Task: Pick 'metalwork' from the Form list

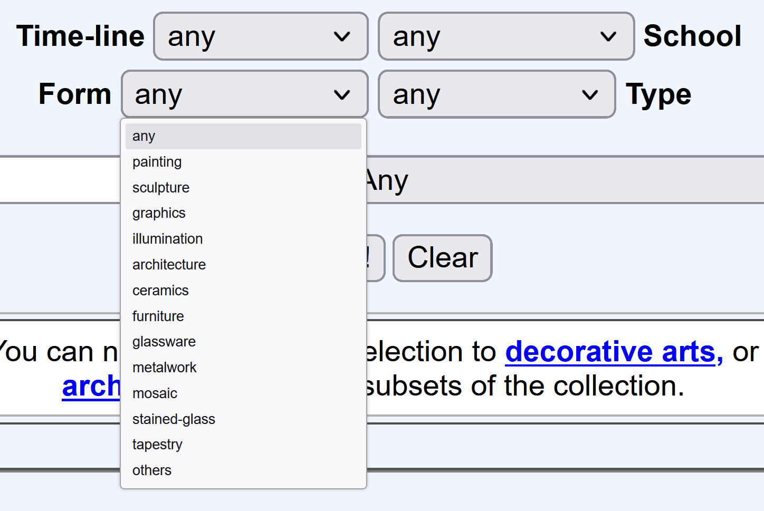Action: [243, 368]
